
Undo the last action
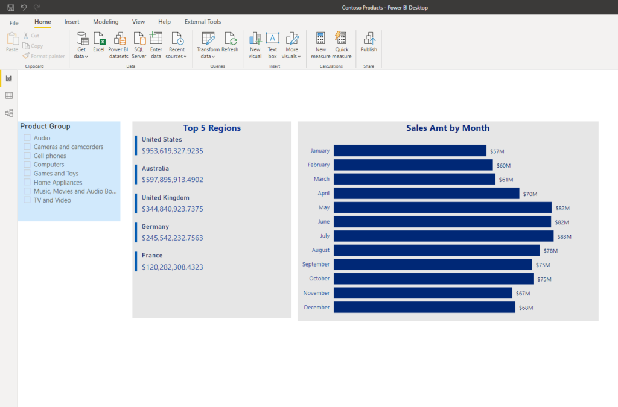(x=24, y=7)
